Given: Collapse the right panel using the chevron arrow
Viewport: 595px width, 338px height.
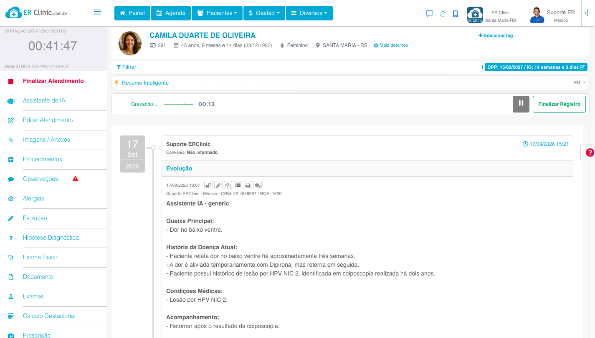Looking at the screenshot, I should click(586, 13).
